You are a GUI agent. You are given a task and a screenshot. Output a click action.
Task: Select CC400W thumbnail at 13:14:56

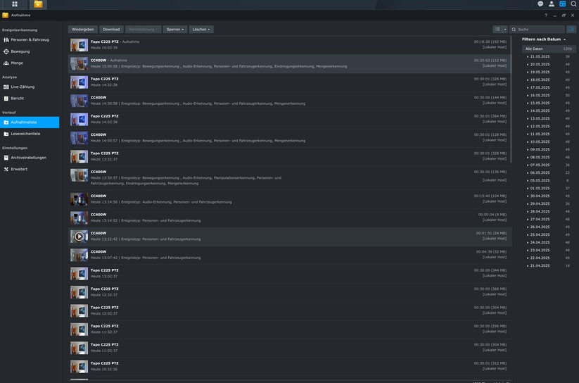click(79, 199)
